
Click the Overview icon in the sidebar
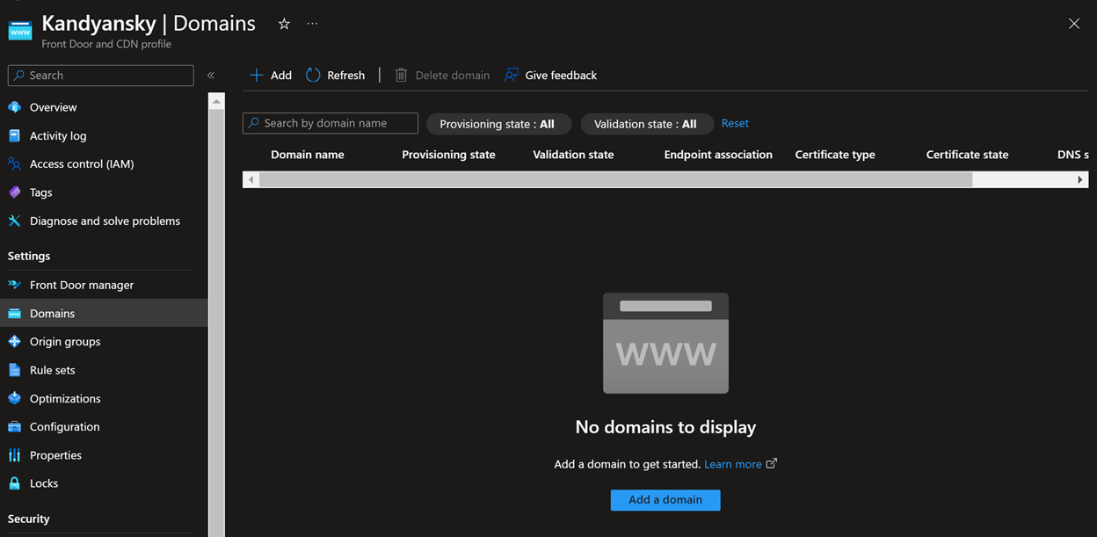click(14, 107)
